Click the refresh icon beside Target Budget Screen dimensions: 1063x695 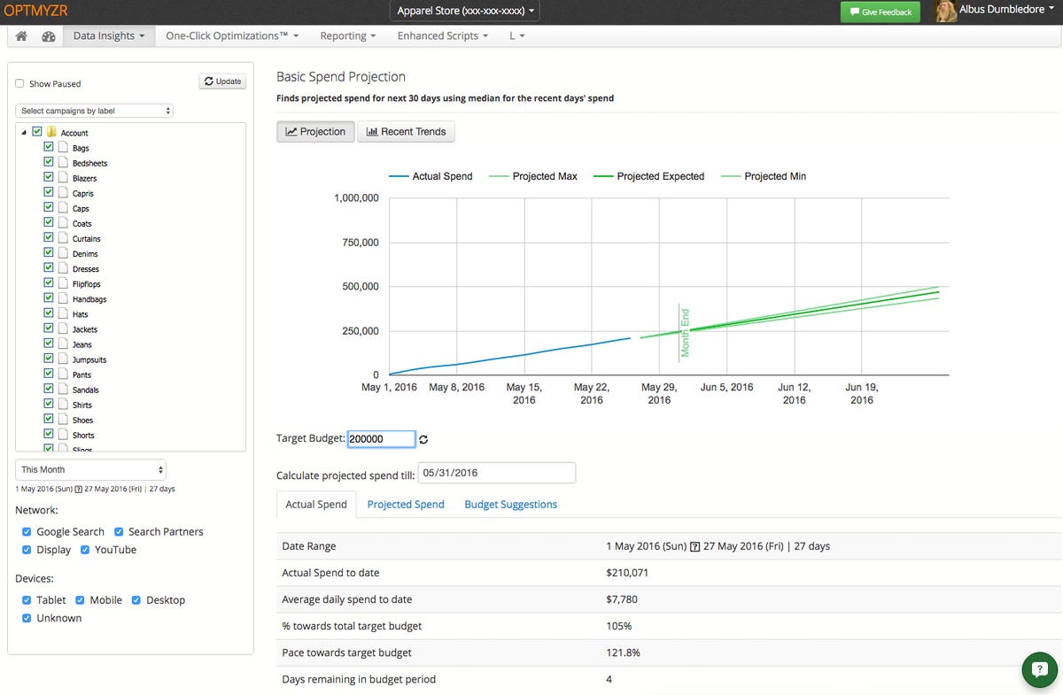423,439
